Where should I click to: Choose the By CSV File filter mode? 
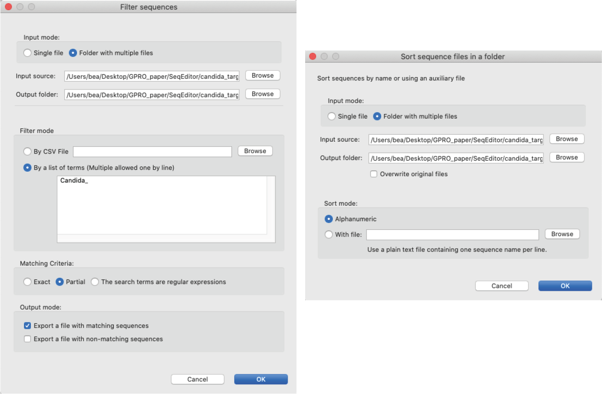[x=28, y=151]
